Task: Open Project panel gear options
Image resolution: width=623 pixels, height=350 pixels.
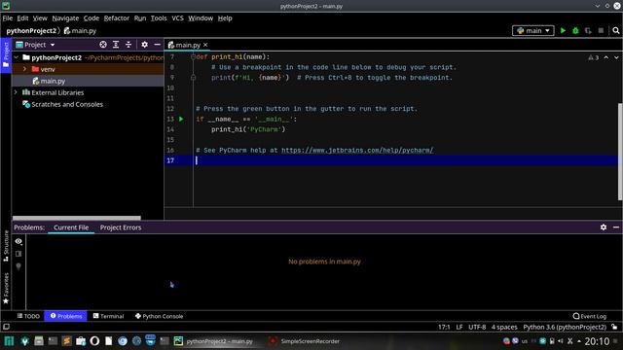Action: (x=145, y=45)
